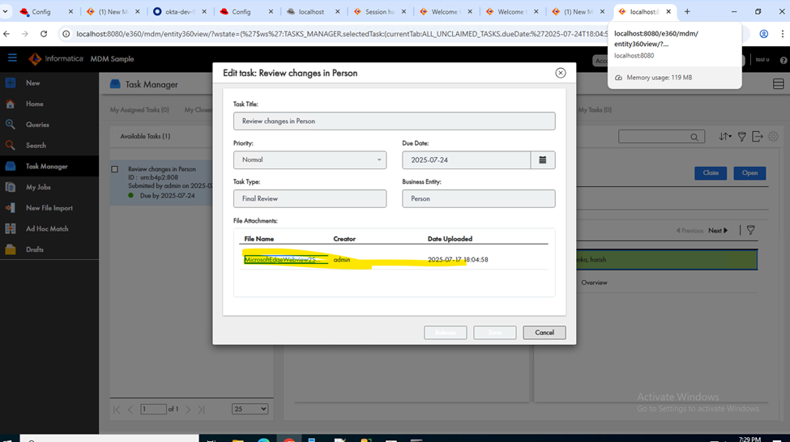
Task: Click the filter icon beside the sort icon
Action: point(741,137)
